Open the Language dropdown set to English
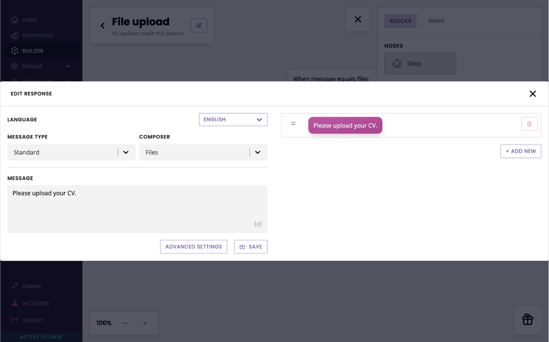The height and width of the screenshot is (342, 549). (x=233, y=120)
